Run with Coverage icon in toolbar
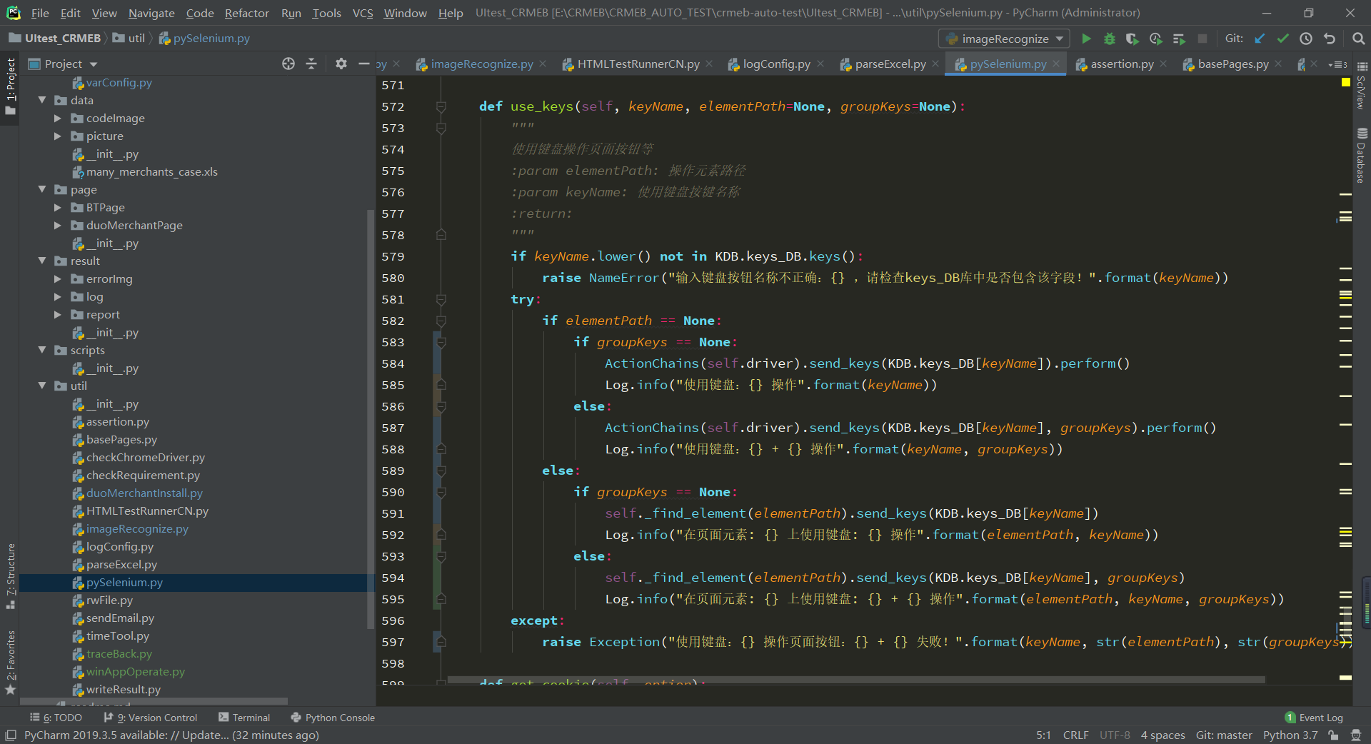The width and height of the screenshot is (1371, 744). point(1132,39)
